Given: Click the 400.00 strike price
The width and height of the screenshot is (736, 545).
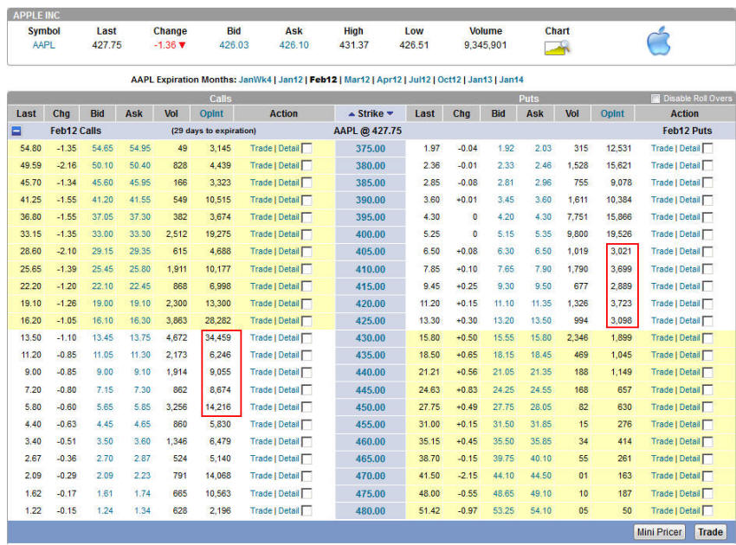Looking at the screenshot, I should [370, 234].
